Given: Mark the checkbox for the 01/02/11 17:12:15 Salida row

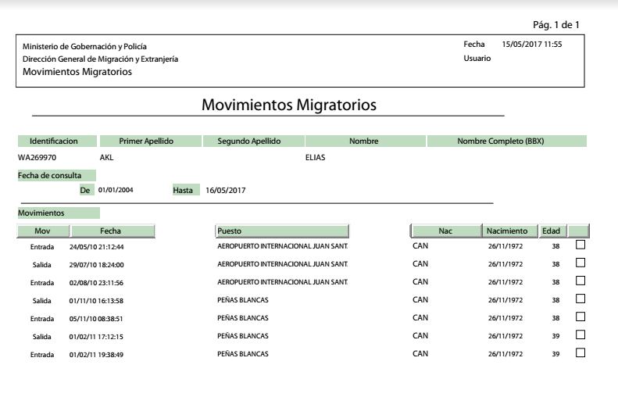Looking at the screenshot, I should click(x=580, y=335).
